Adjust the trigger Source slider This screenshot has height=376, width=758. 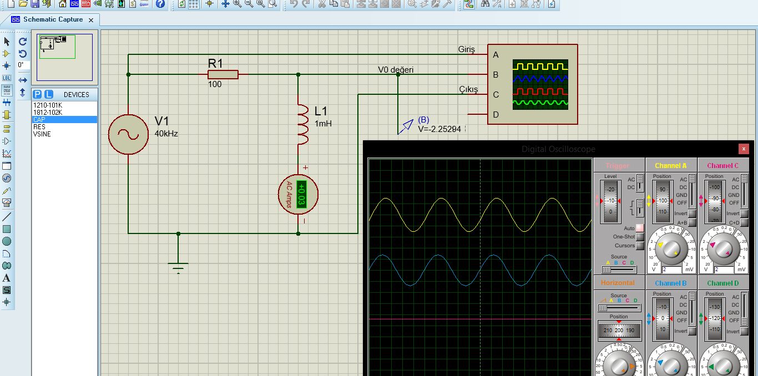[619, 270]
